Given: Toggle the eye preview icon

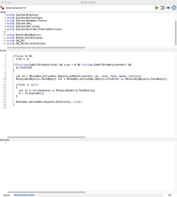Looking at the screenshot, I should (168, 8).
